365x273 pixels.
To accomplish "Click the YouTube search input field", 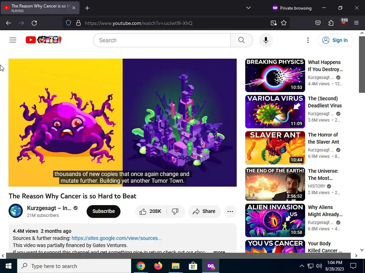I will point(162,40).
